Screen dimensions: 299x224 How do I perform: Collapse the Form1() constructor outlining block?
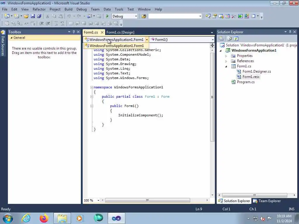click(x=92, y=106)
